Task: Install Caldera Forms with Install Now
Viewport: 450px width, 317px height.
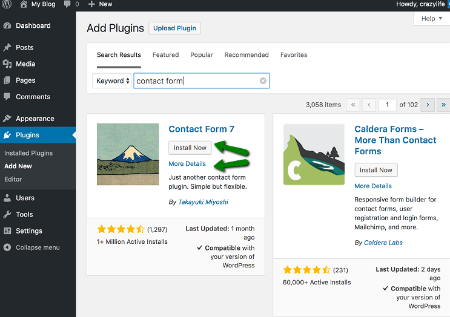Action: (x=376, y=170)
